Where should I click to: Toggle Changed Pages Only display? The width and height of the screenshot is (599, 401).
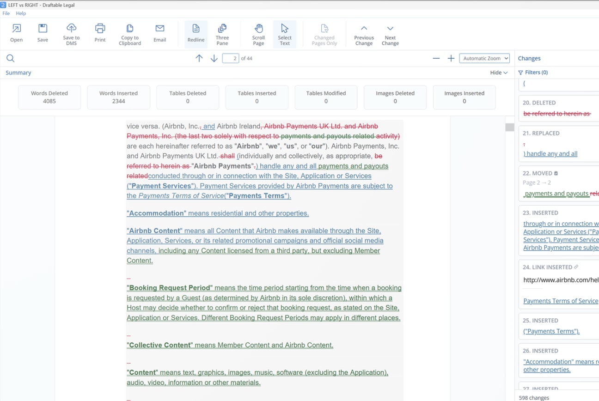(324, 34)
